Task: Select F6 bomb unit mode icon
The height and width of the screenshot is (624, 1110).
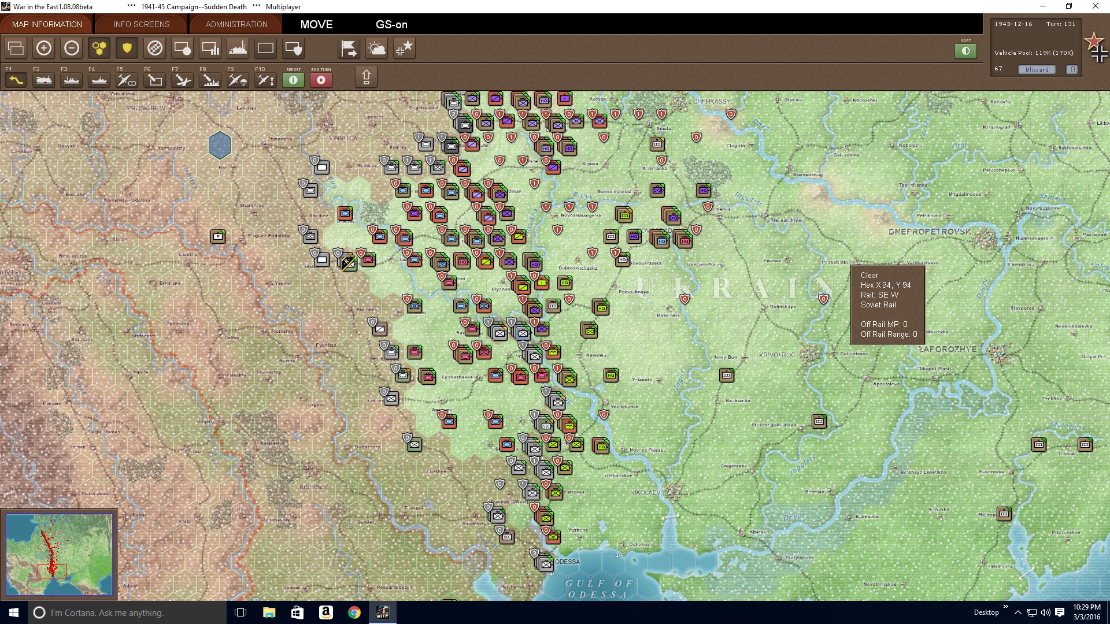Action: point(155,79)
